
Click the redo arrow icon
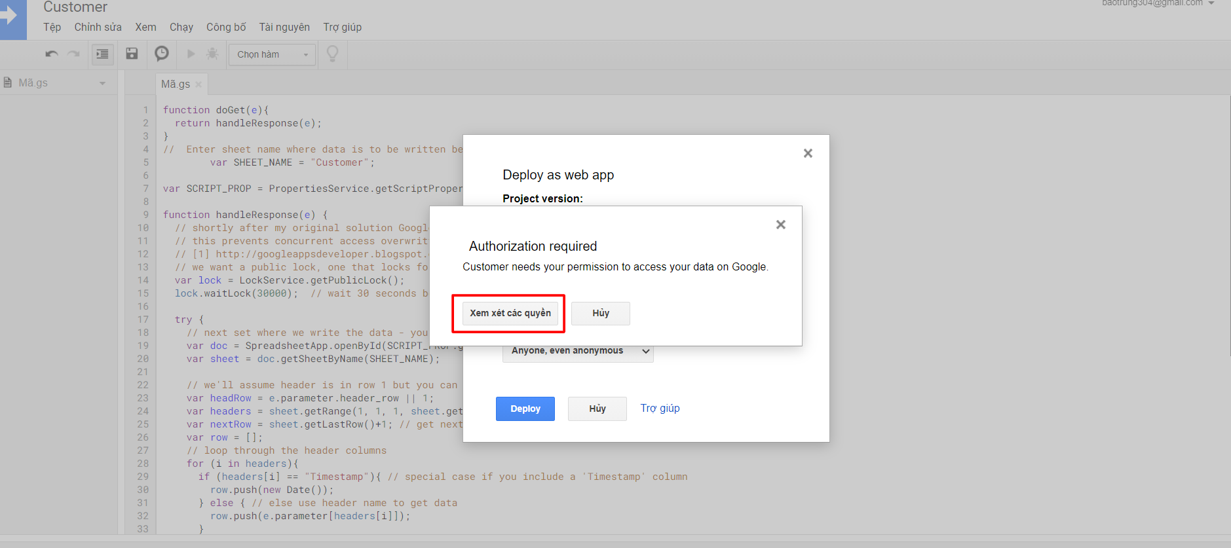point(73,54)
